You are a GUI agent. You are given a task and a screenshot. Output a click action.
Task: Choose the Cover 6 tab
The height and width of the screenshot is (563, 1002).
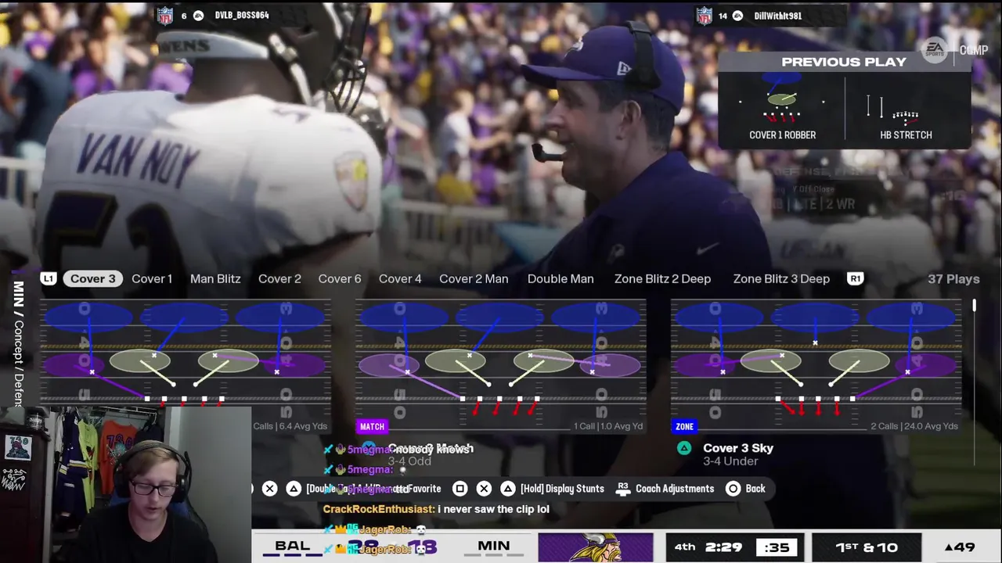(x=340, y=278)
